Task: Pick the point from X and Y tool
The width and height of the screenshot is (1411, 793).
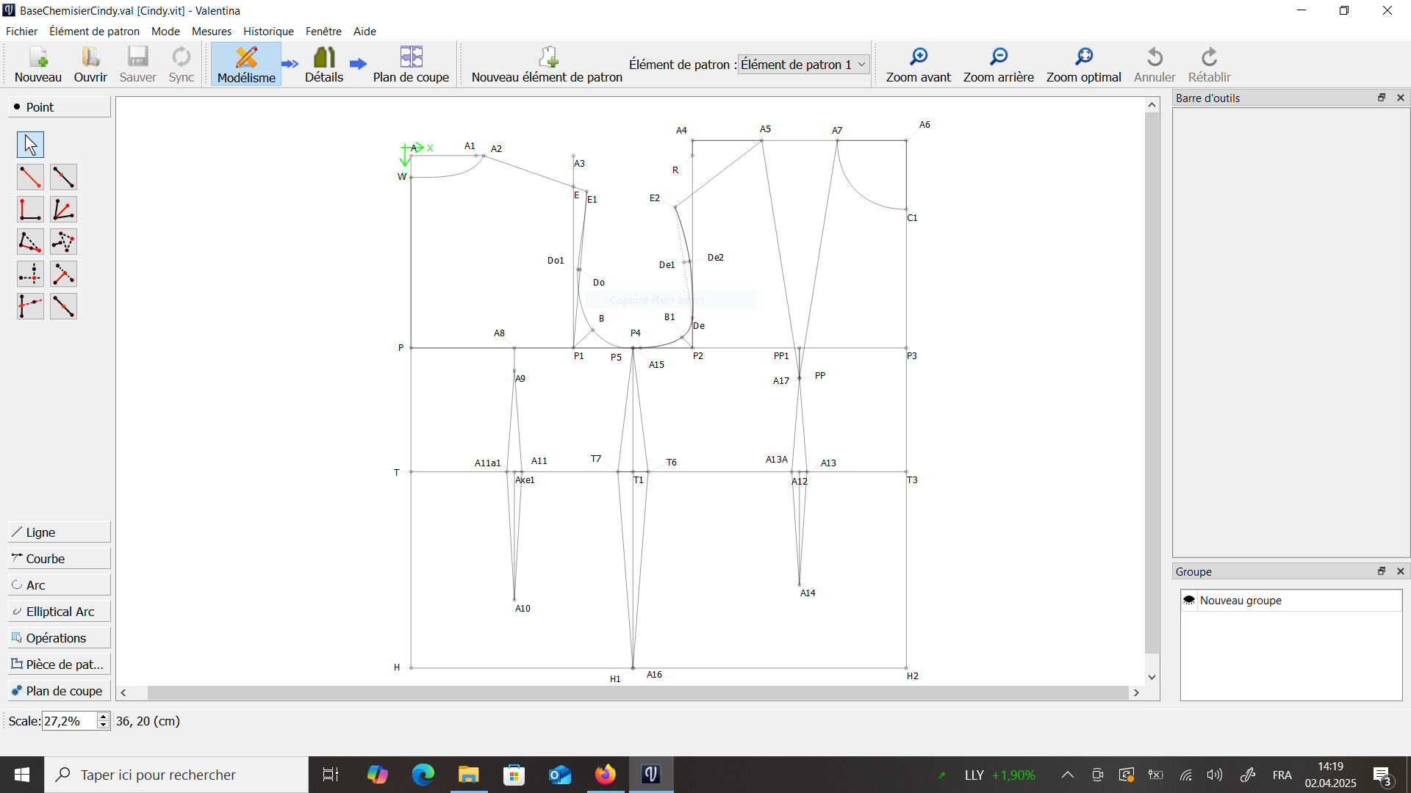Action: point(30,274)
